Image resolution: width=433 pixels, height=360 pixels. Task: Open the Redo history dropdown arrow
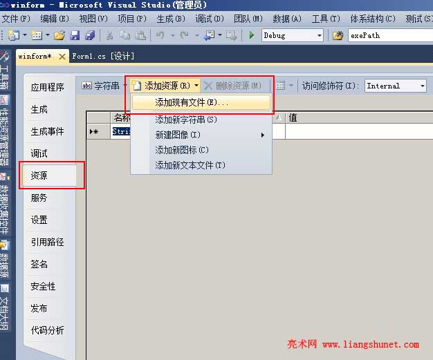(x=197, y=35)
